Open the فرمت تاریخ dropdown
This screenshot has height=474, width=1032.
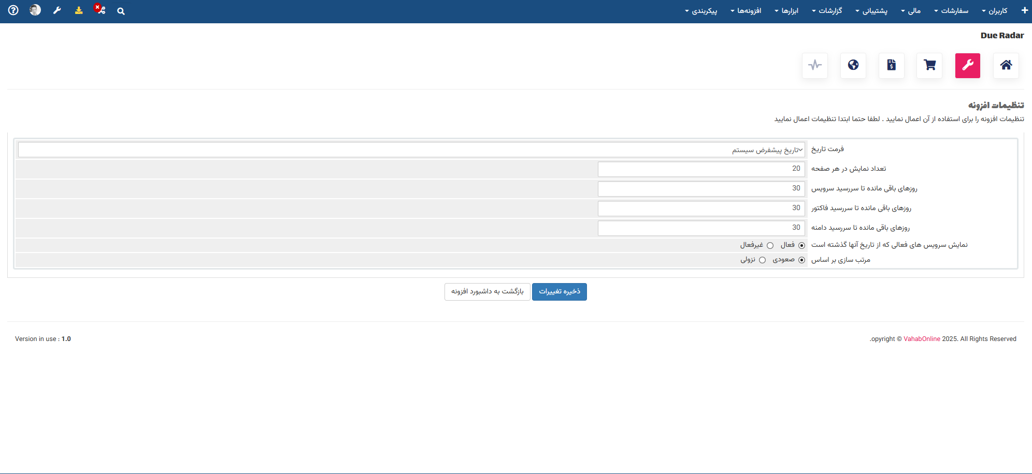411,150
